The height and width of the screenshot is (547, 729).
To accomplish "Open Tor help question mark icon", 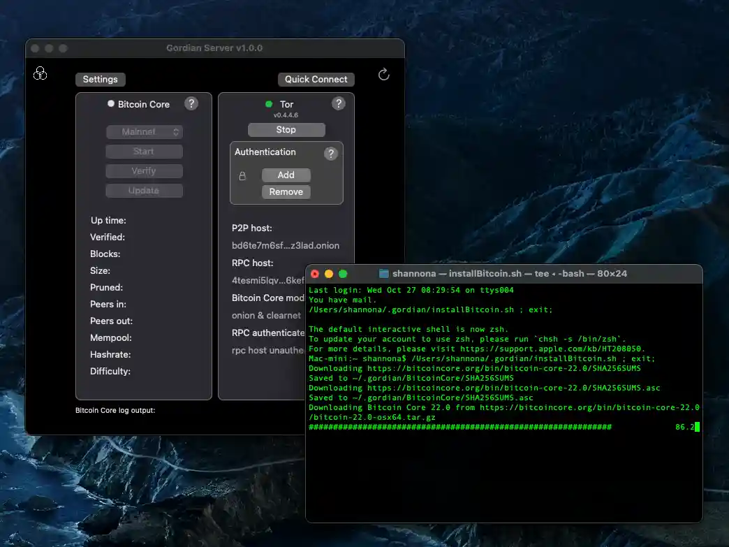I will [339, 103].
